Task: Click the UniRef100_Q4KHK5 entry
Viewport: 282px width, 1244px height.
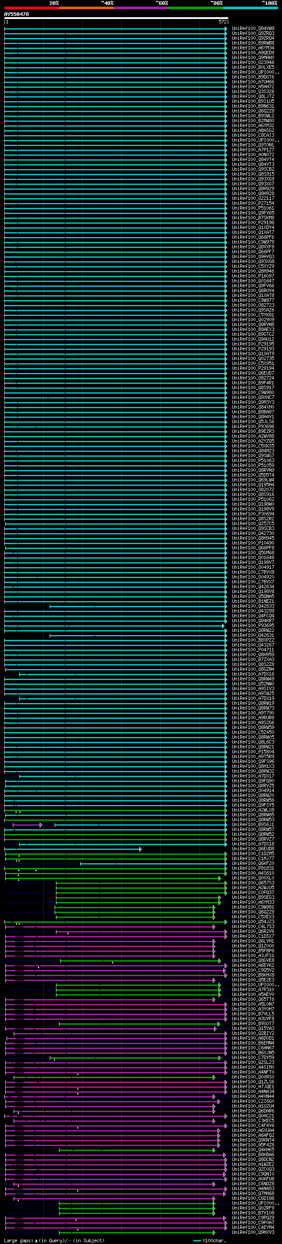Action: pyautogui.click(x=253, y=1150)
